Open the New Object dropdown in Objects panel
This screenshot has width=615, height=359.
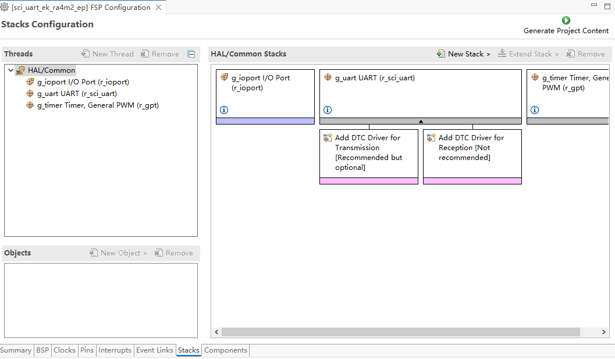[118, 253]
